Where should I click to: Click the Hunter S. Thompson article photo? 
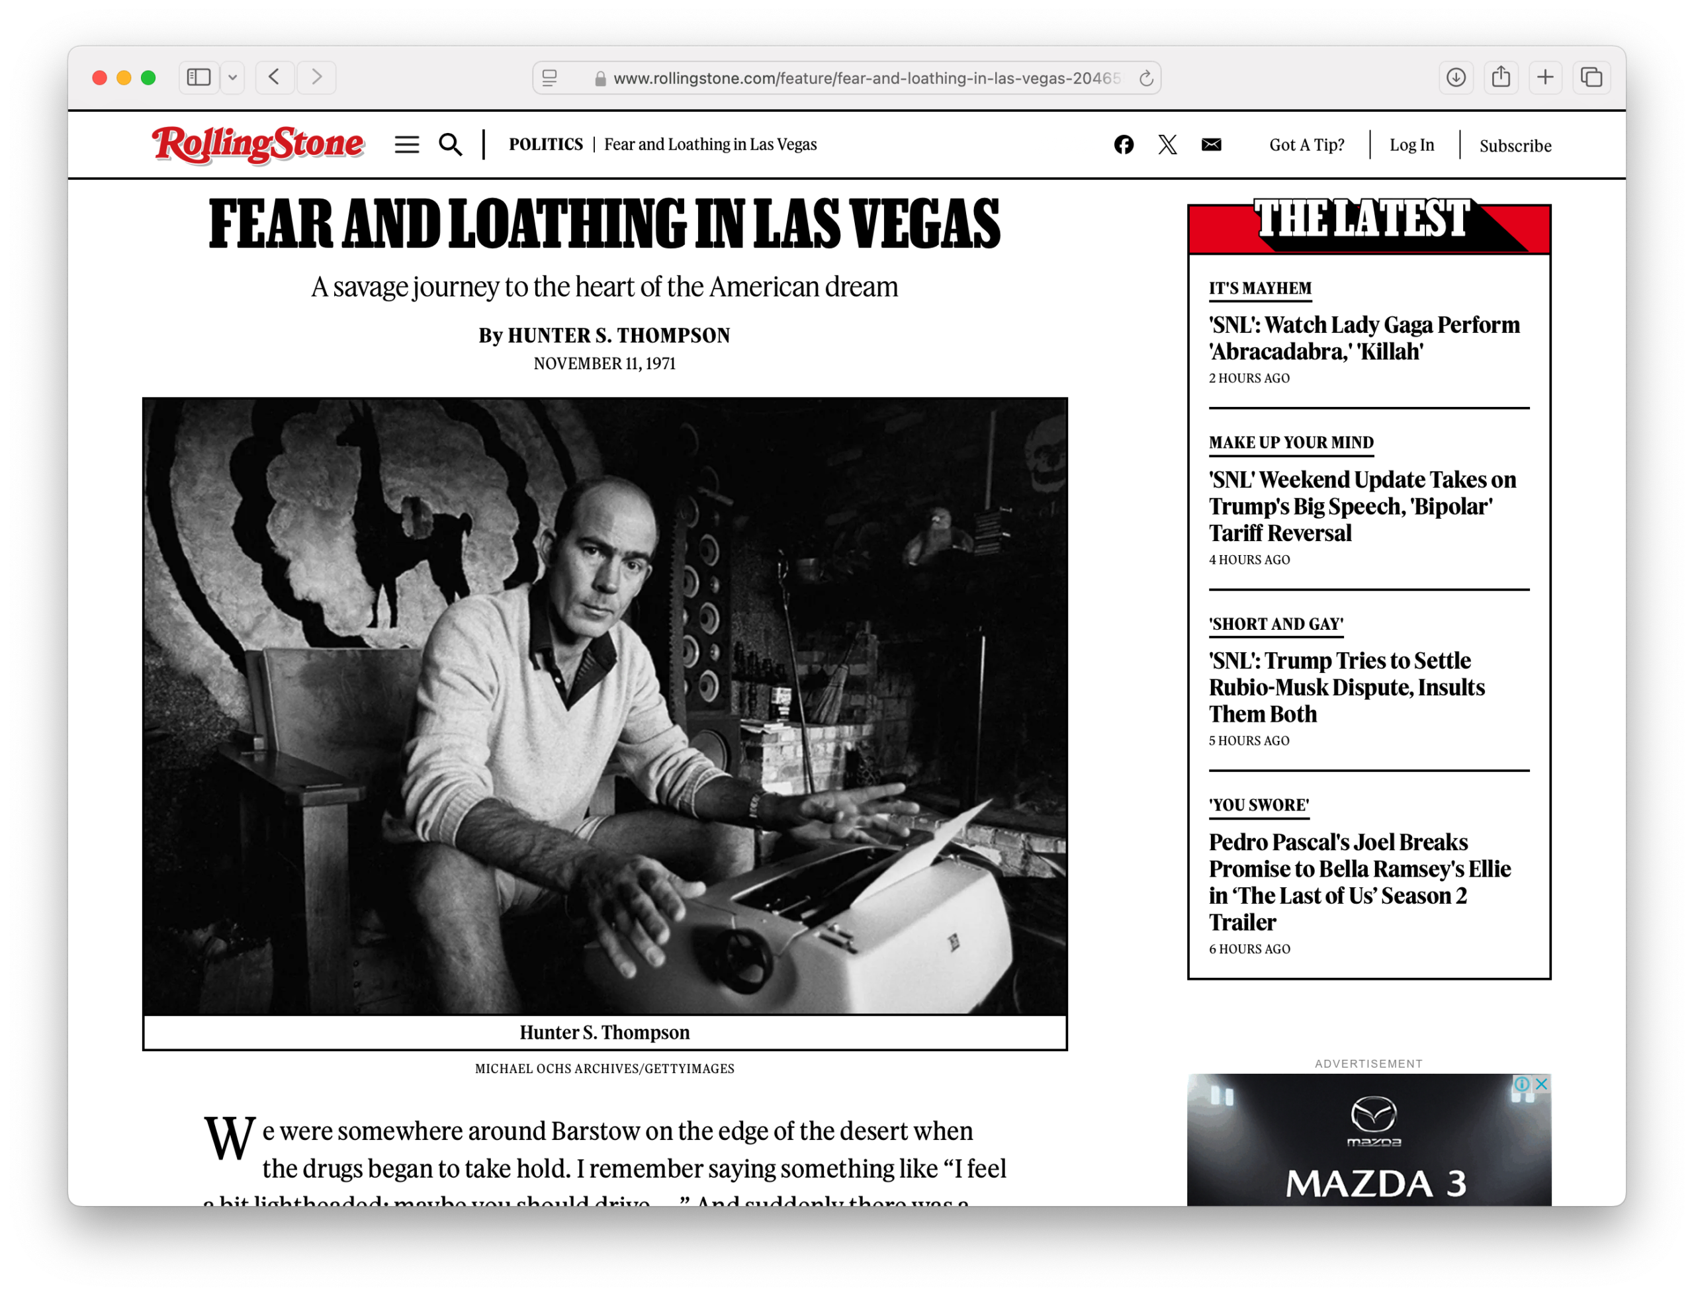[605, 707]
